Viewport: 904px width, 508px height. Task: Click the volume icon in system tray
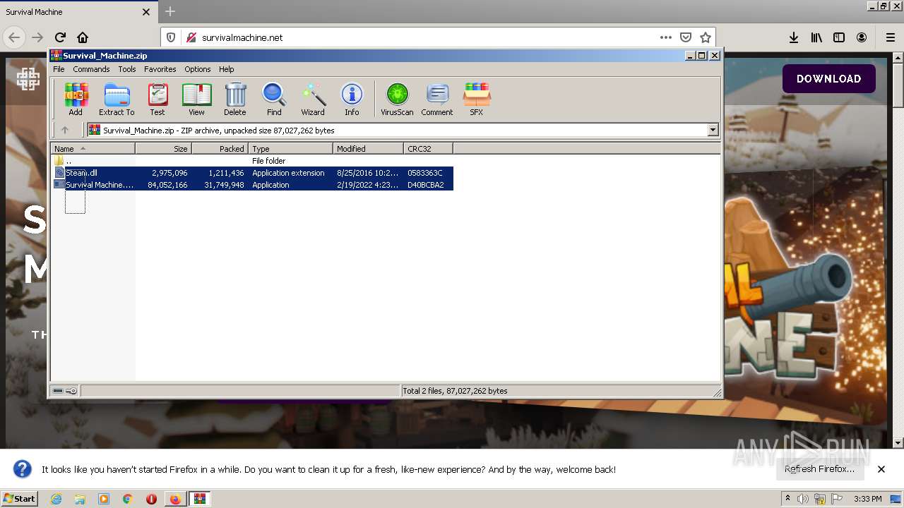[x=803, y=499]
